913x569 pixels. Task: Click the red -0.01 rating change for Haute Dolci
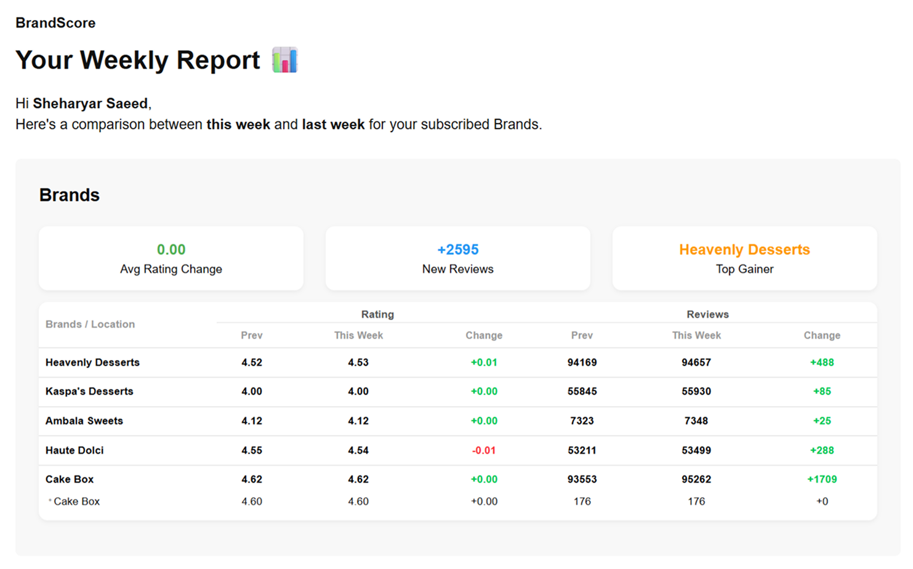click(484, 450)
